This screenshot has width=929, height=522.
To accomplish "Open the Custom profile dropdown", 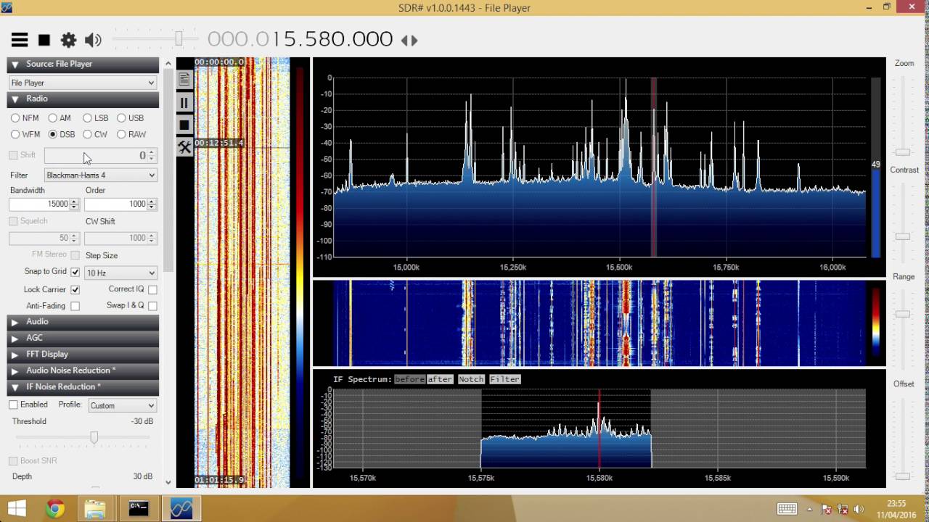I will 122,405.
